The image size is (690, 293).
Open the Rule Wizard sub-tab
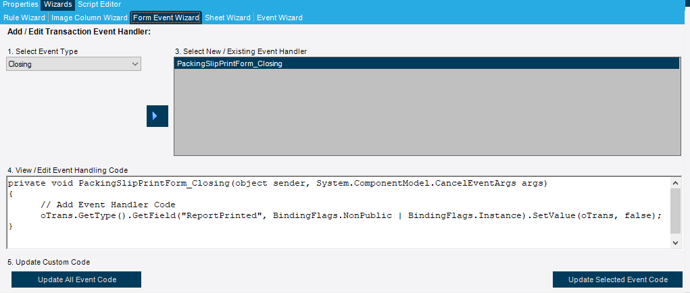(24, 18)
